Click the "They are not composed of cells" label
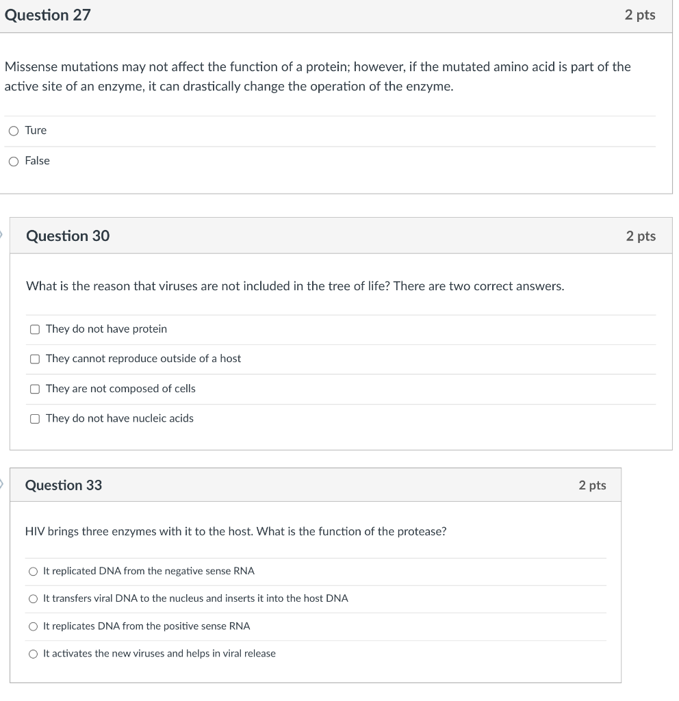The height and width of the screenshot is (701, 679). 120,389
